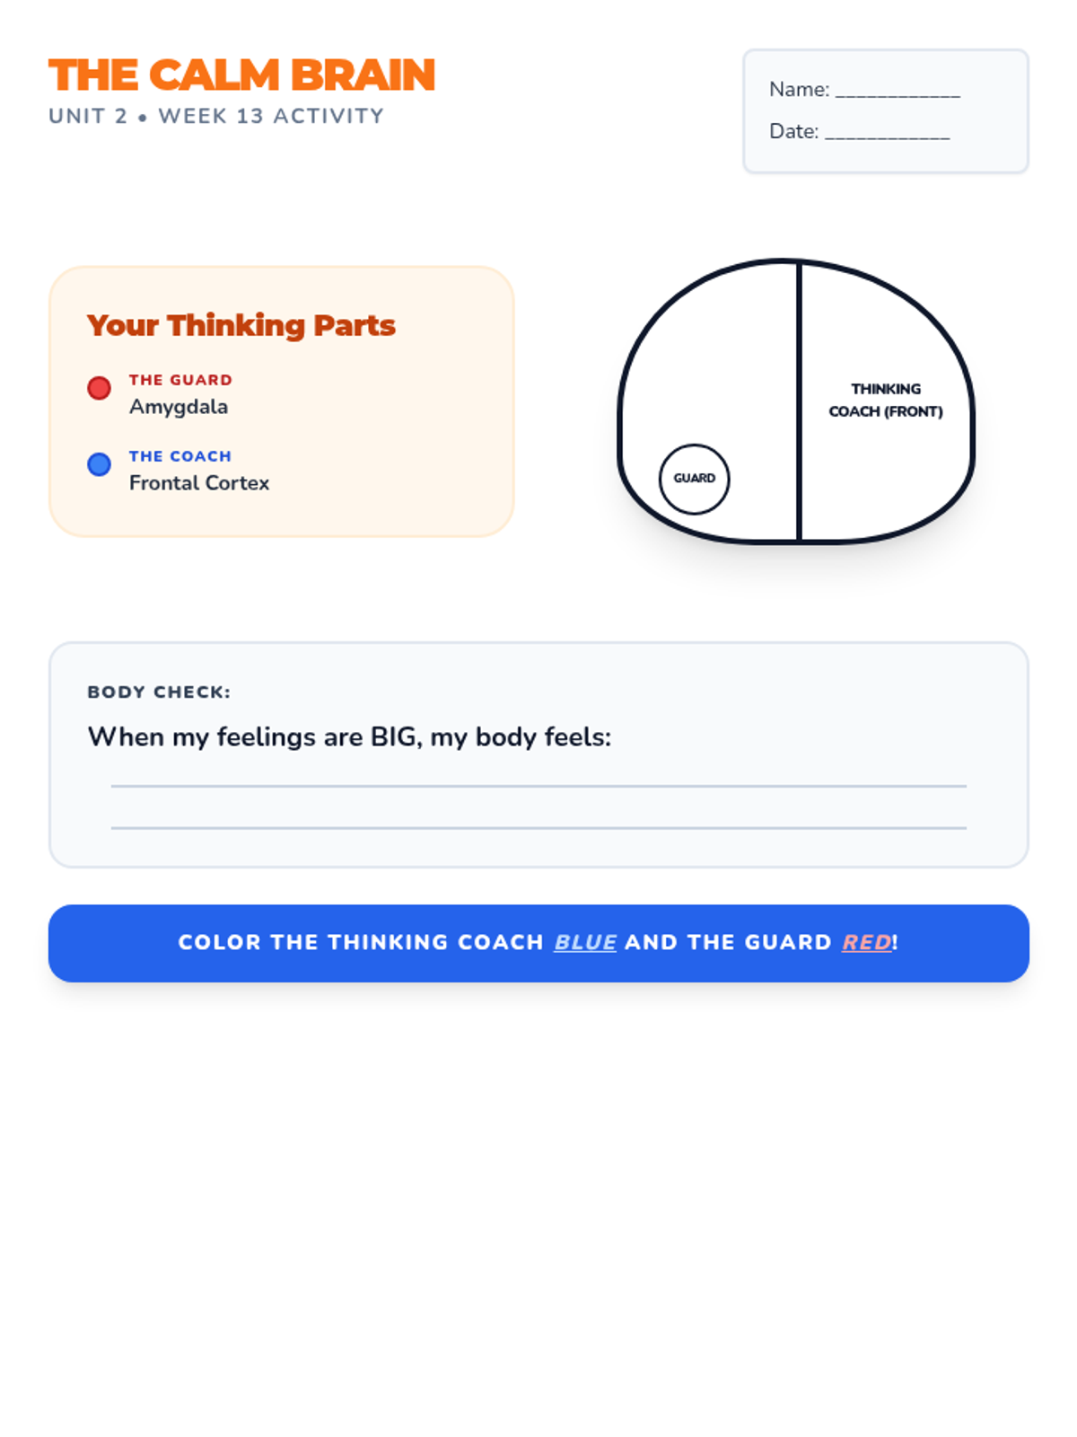Click the THE CALM BRAIN title
Screen dimensions: 1077x1437
coord(241,75)
